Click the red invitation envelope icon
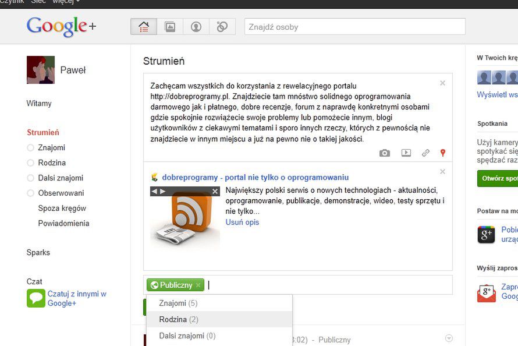518x346 pixels. (486, 293)
